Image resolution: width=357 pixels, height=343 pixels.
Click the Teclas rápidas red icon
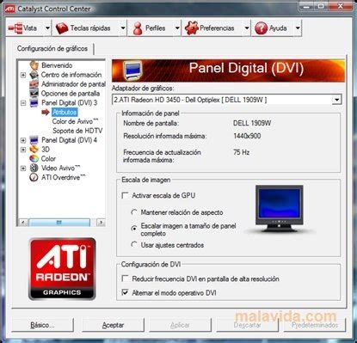[62, 28]
